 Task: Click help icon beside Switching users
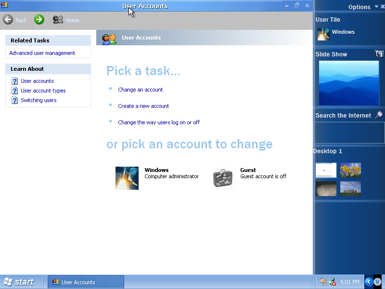(14, 100)
